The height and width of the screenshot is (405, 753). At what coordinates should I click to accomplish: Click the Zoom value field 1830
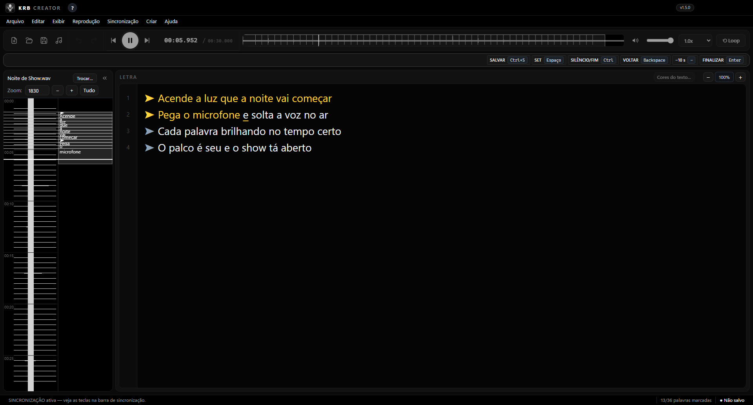(37, 91)
